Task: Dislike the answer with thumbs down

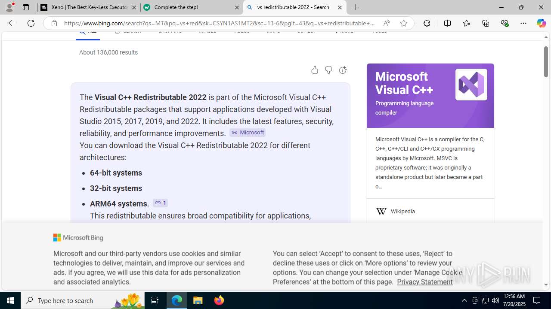Action: (328, 70)
